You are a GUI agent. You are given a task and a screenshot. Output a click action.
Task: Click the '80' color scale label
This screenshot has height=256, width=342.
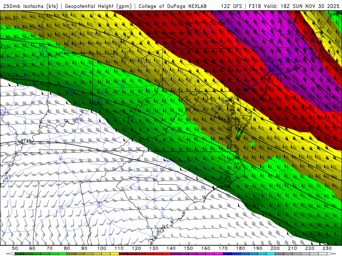click(x=67, y=248)
